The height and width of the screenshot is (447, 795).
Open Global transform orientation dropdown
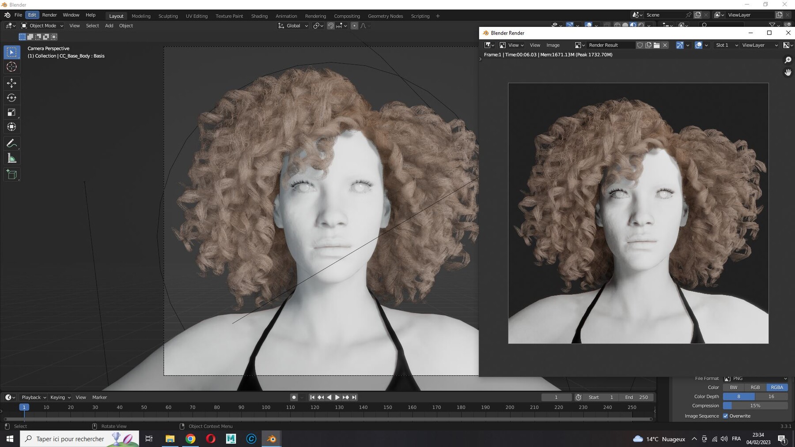tap(293, 26)
